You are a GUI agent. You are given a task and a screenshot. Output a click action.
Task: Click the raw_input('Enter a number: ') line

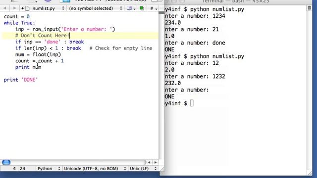click(x=65, y=29)
